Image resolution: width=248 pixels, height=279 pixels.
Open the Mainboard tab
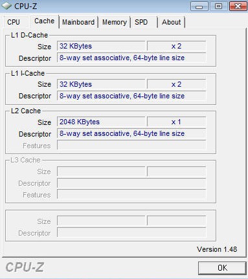(x=78, y=22)
